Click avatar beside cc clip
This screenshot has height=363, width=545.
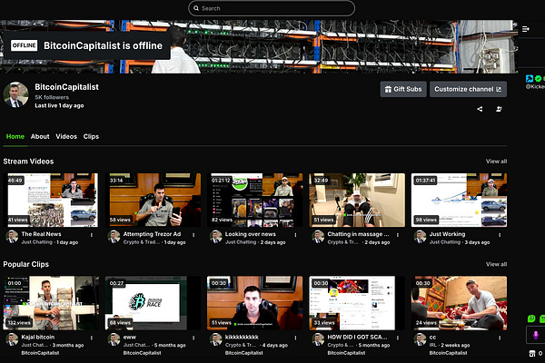tap(420, 339)
